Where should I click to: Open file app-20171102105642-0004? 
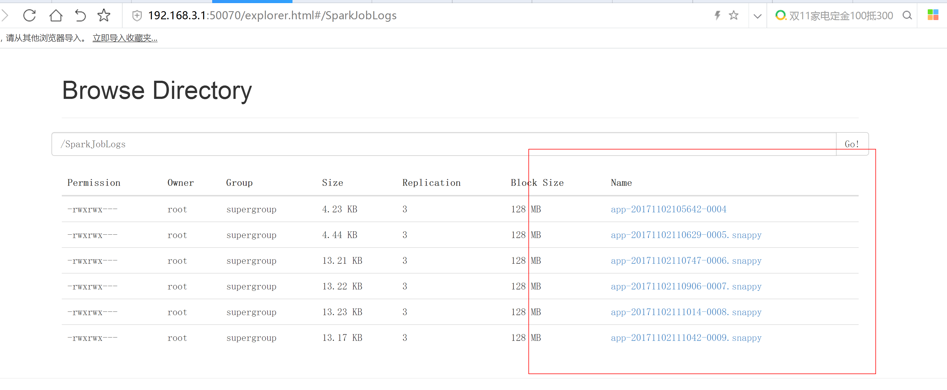click(668, 209)
